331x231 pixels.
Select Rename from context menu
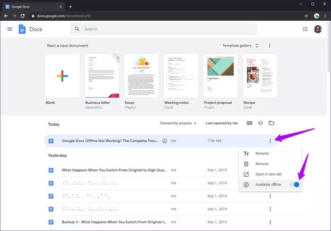point(262,154)
